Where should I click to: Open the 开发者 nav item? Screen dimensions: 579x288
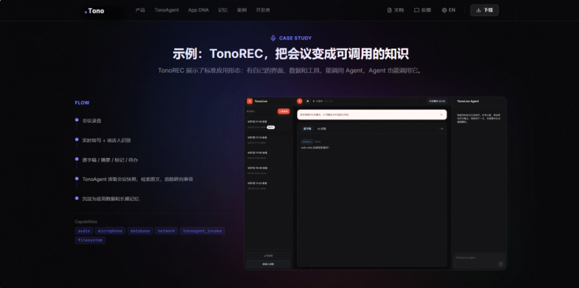coord(263,10)
